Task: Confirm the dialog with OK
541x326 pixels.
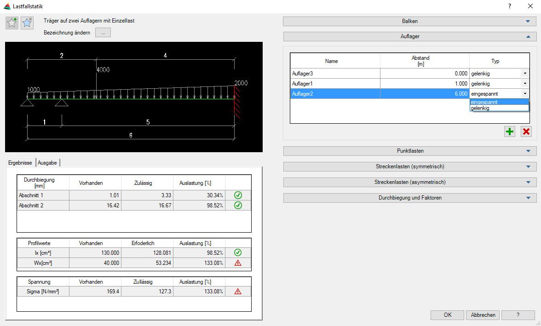Action: pyautogui.click(x=447, y=315)
